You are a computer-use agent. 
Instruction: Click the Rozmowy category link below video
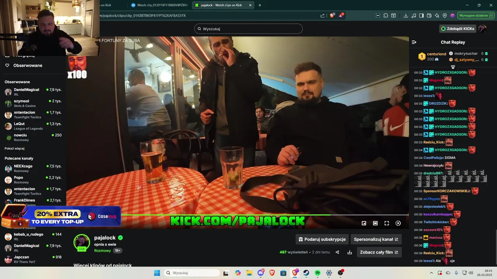[x=103, y=251]
